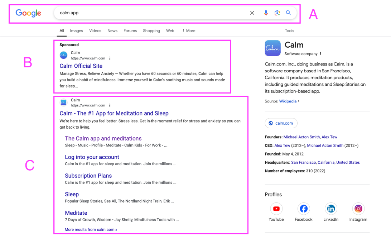Click Number of employees: 310 (2022) text
391x239 pixels.
point(295,171)
